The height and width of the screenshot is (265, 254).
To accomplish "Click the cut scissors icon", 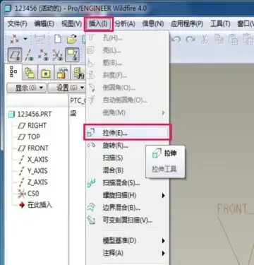I will [205, 39].
